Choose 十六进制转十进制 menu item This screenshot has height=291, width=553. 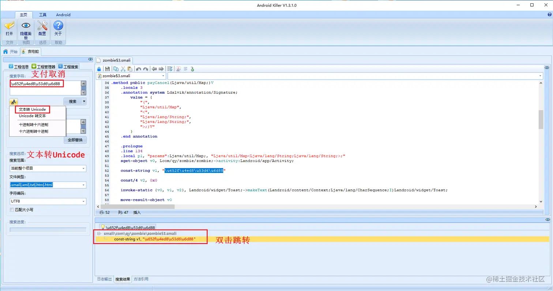pos(34,131)
